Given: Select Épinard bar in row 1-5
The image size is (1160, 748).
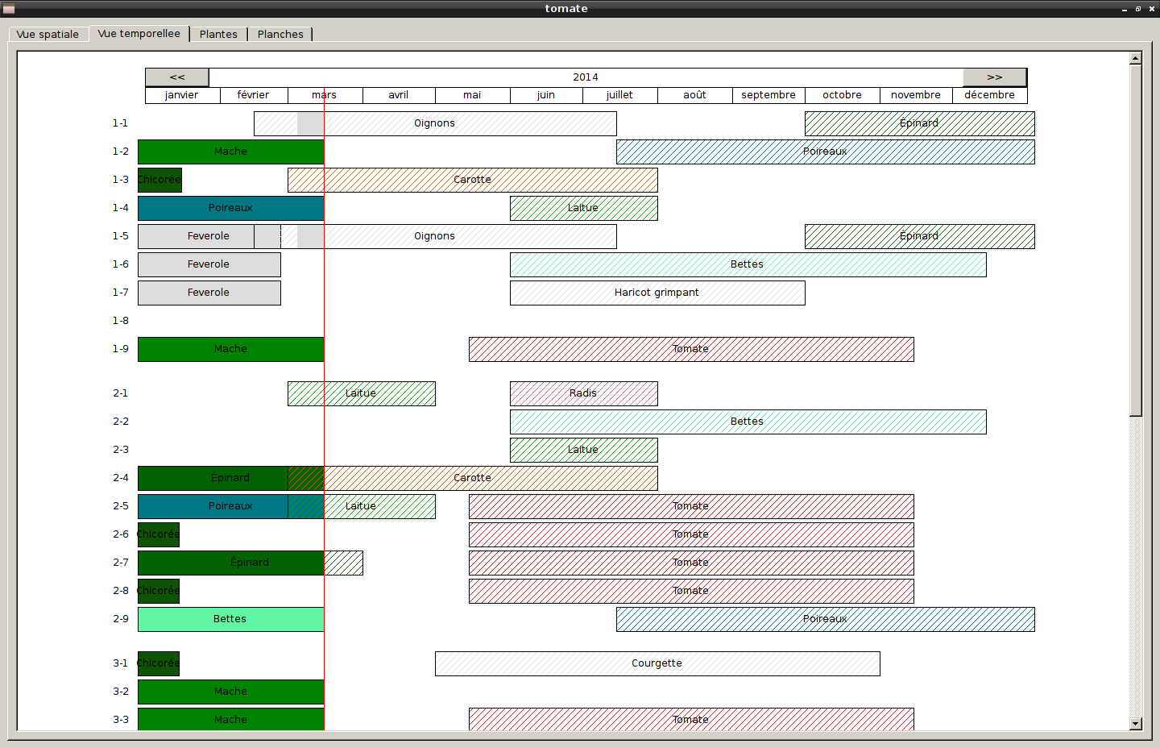Looking at the screenshot, I should (919, 236).
